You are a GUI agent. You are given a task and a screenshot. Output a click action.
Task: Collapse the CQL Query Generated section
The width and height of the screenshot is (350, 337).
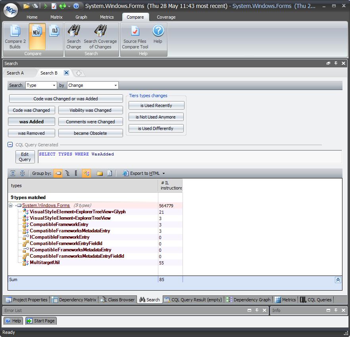tap(10, 145)
